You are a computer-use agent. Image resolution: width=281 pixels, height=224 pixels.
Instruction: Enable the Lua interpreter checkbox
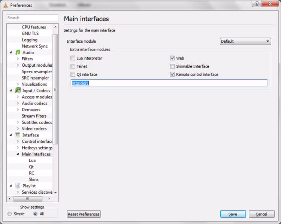coord(73,58)
